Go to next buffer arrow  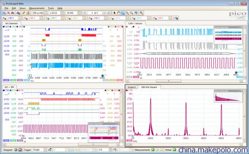point(104,13)
